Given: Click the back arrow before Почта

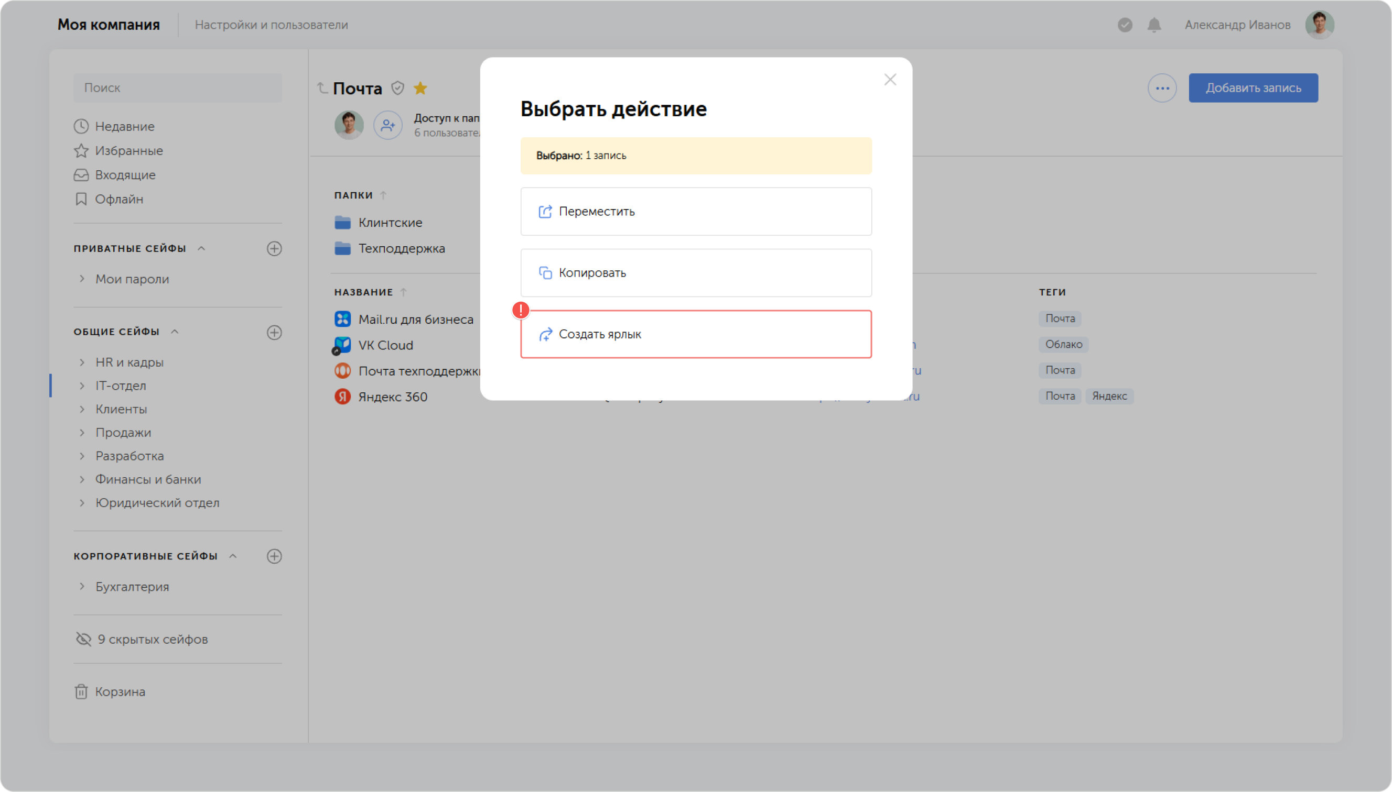Looking at the screenshot, I should click(322, 87).
